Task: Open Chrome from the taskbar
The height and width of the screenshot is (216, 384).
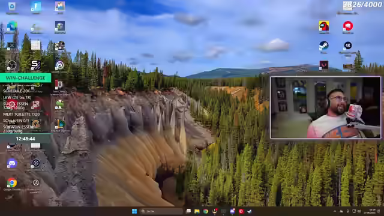Action: coord(206,211)
